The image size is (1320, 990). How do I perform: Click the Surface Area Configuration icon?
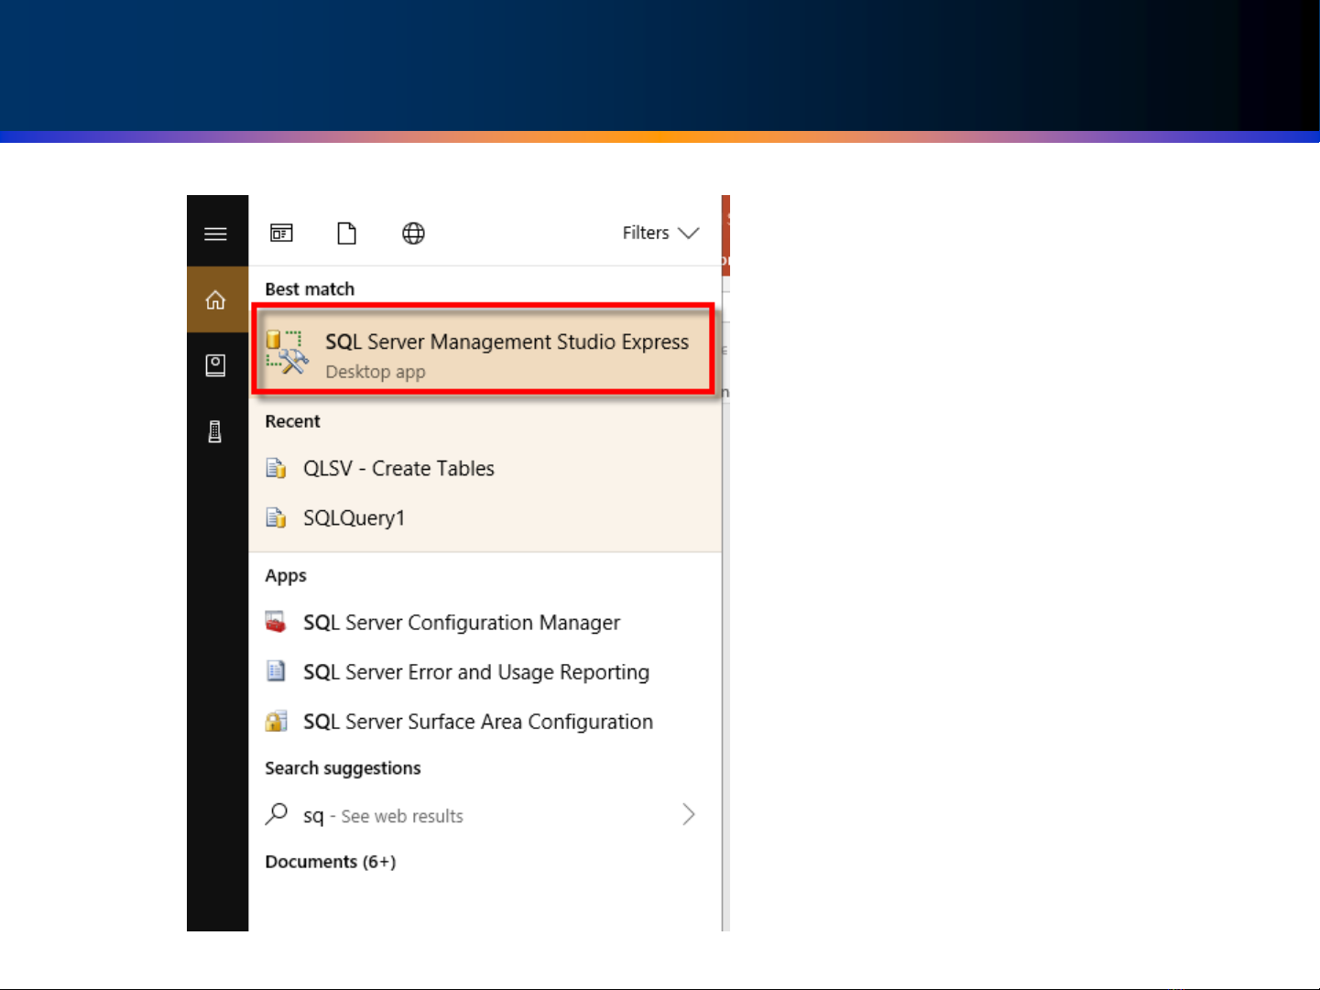[276, 722]
